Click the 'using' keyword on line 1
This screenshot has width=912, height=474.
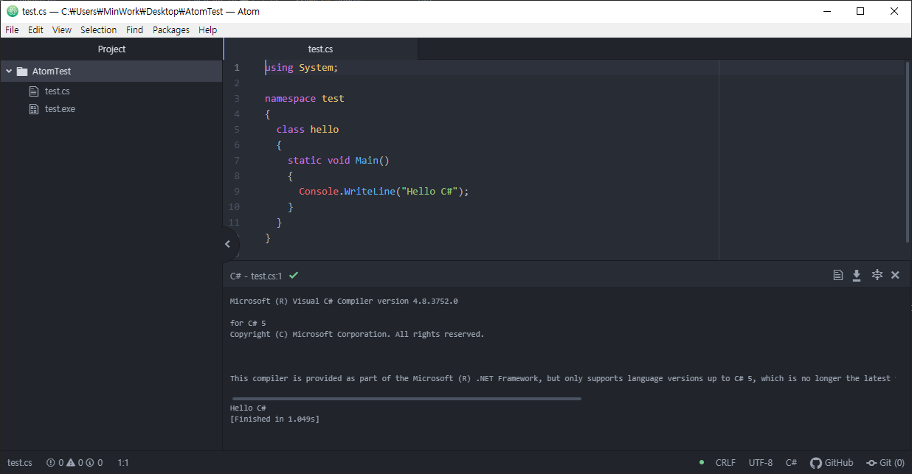(279, 68)
